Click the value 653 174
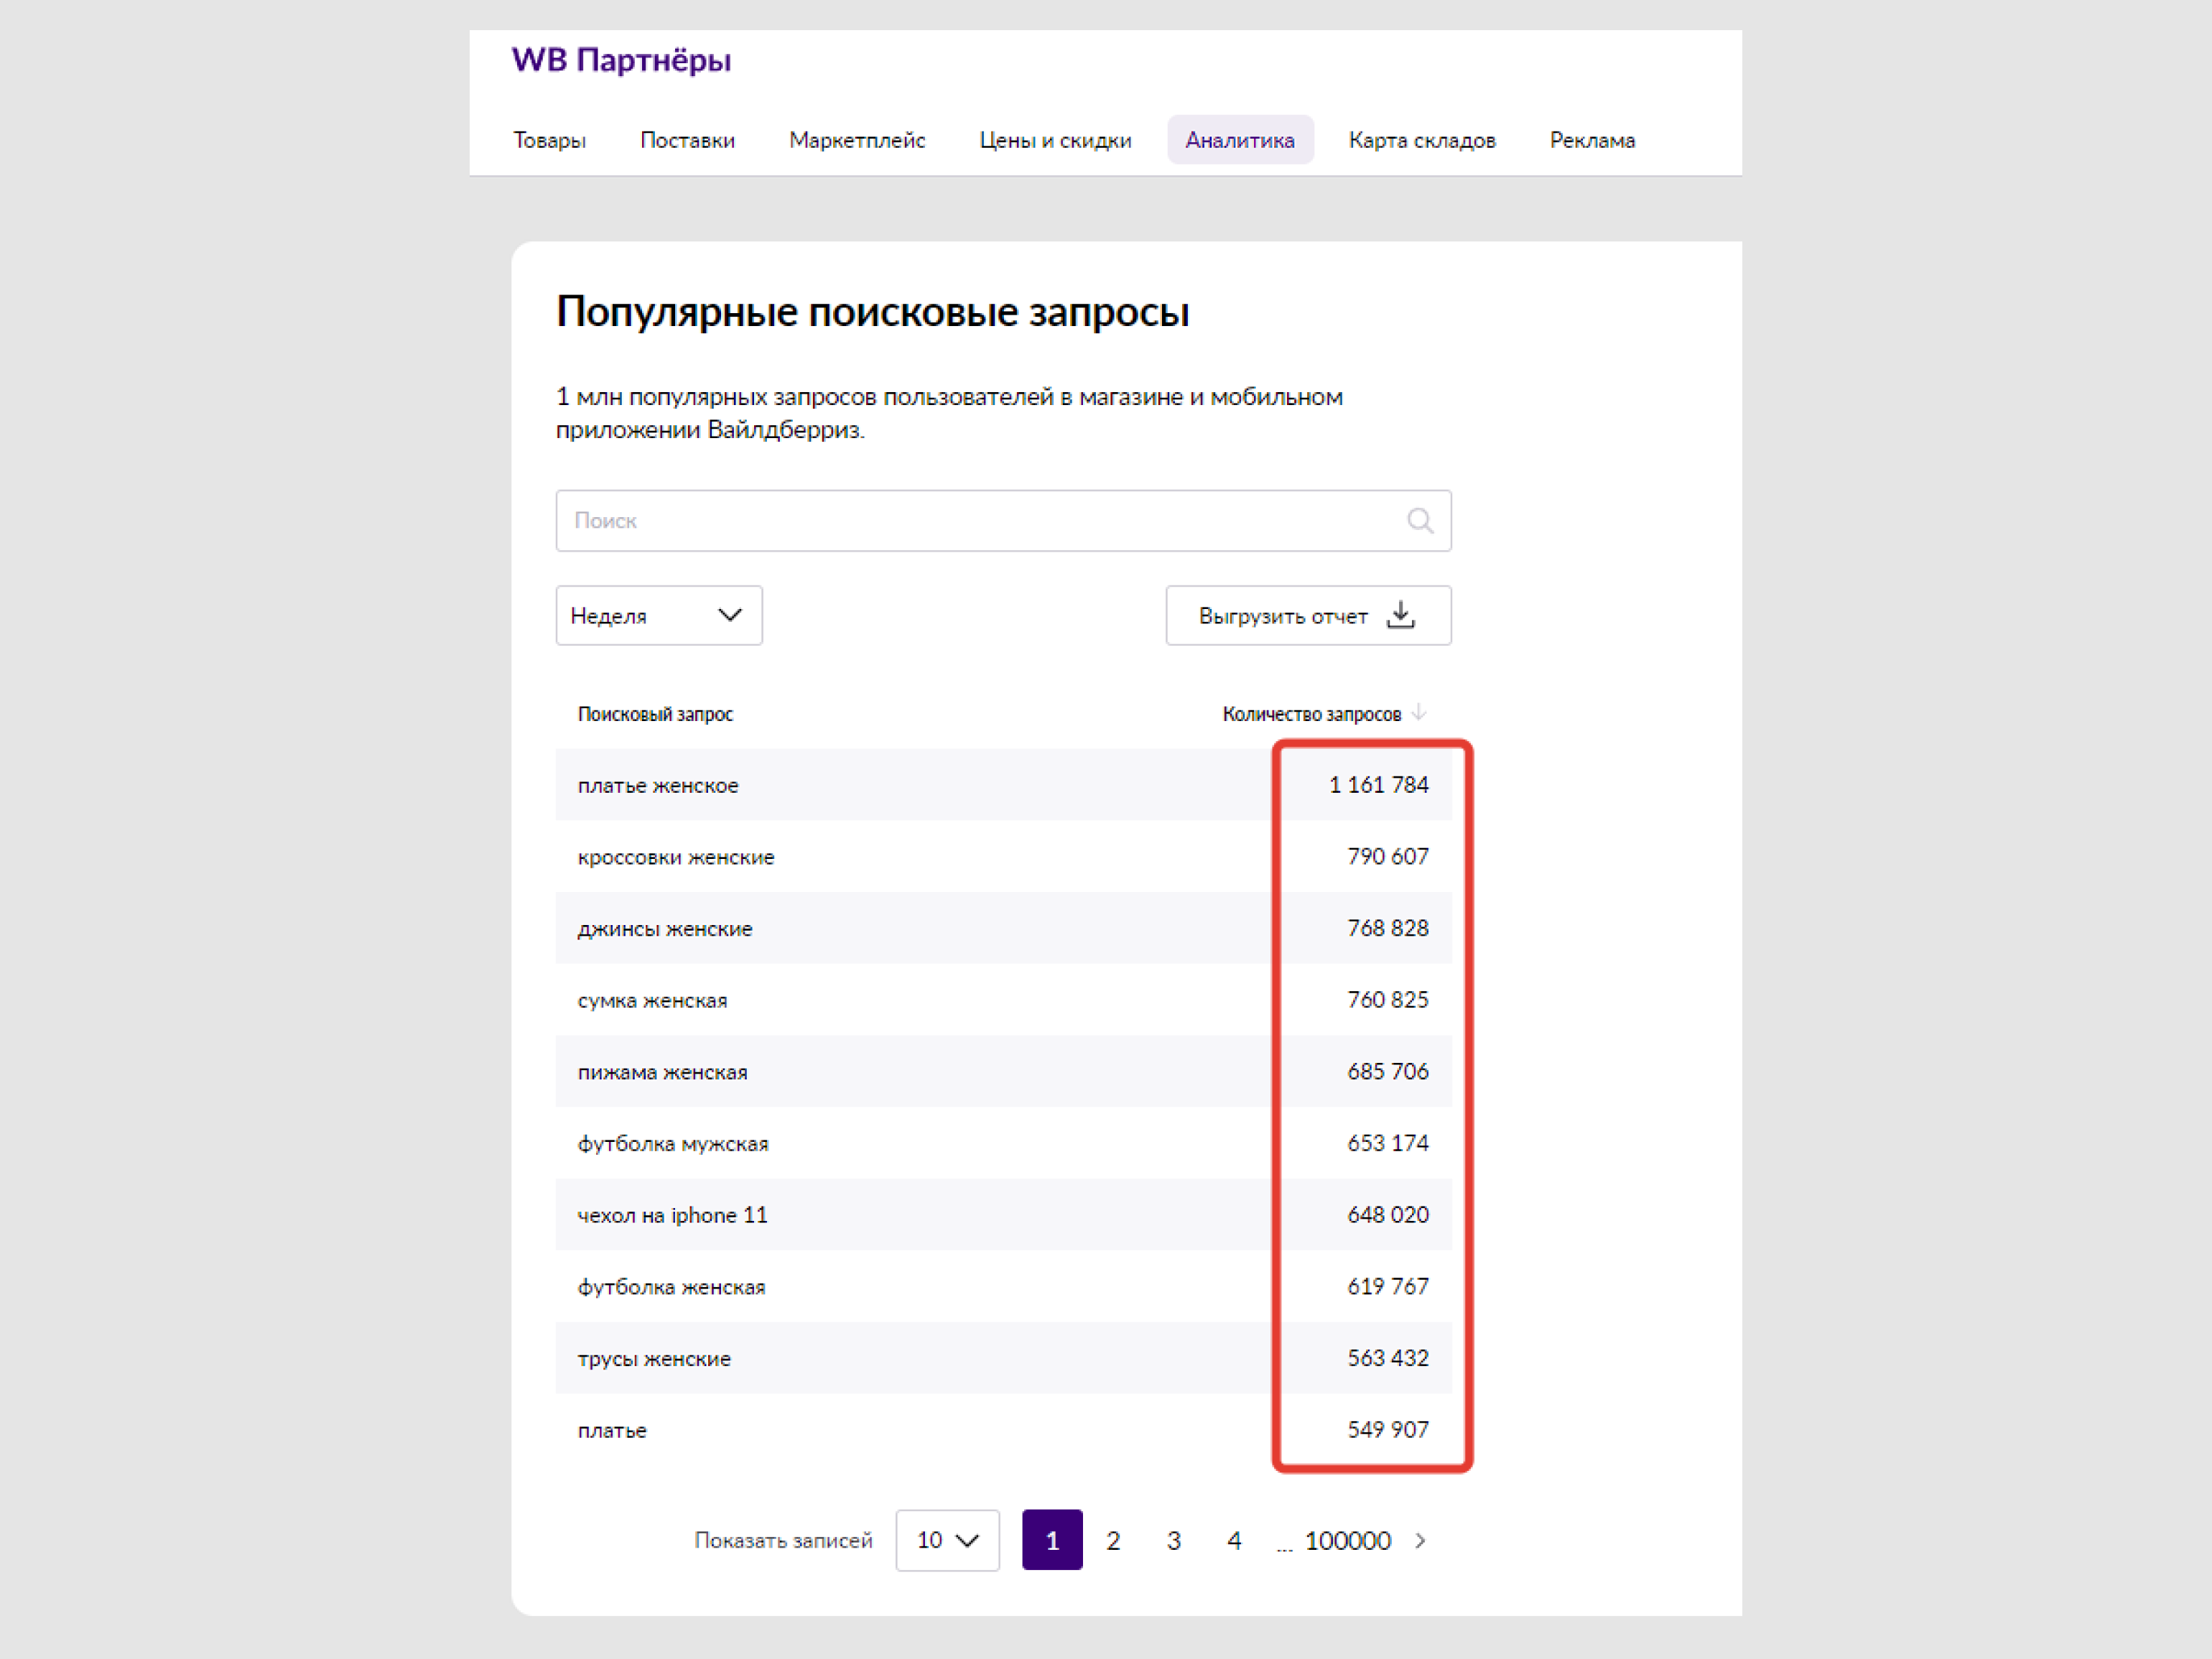 pos(1388,1143)
